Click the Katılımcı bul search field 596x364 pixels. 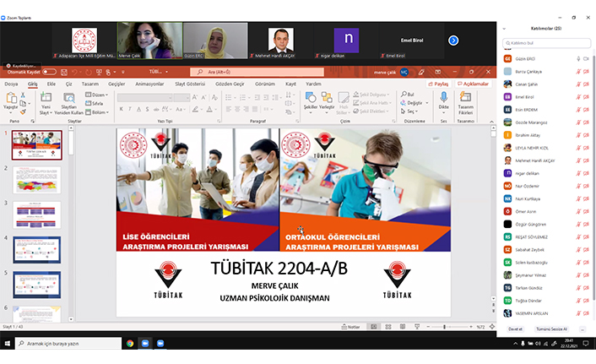(x=546, y=42)
